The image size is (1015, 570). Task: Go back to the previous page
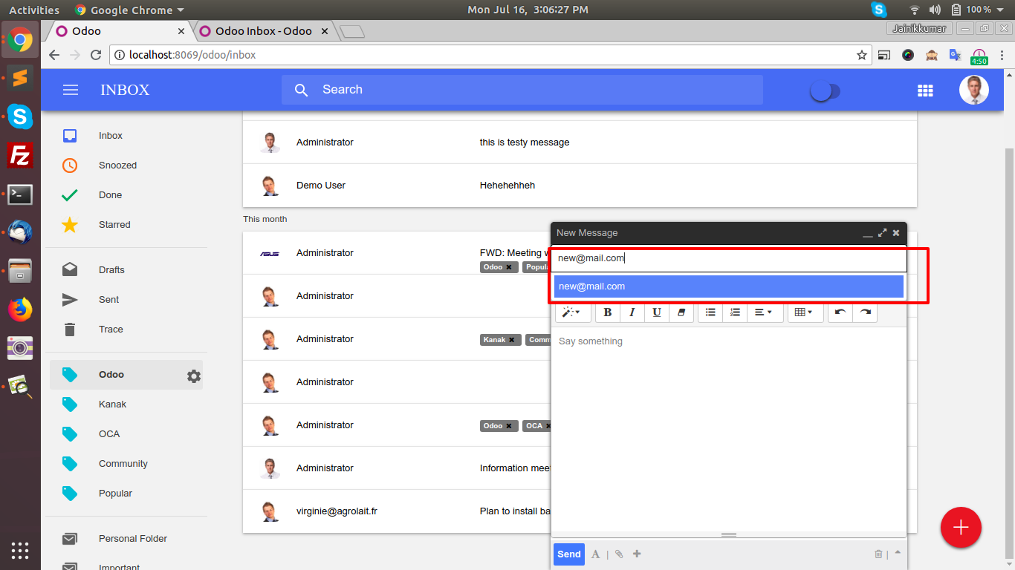click(x=54, y=55)
